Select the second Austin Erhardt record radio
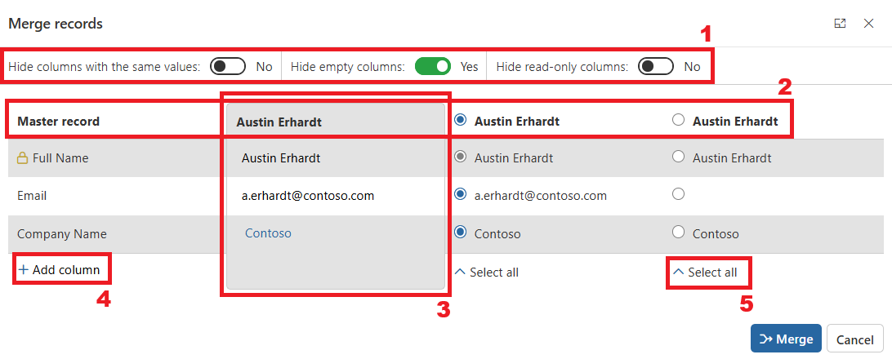The width and height of the screenshot is (892, 359). pyautogui.click(x=678, y=120)
